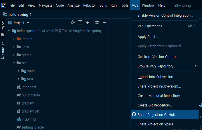This screenshot has width=202, height=130.
Task: Click the .gradle orange folder icon
Action: tap(19, 39)
